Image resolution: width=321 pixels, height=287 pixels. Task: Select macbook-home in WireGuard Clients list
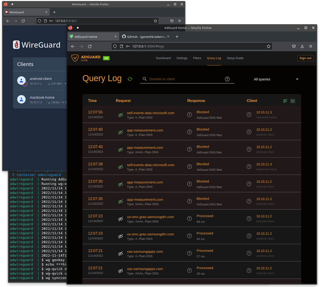[40, 99]
